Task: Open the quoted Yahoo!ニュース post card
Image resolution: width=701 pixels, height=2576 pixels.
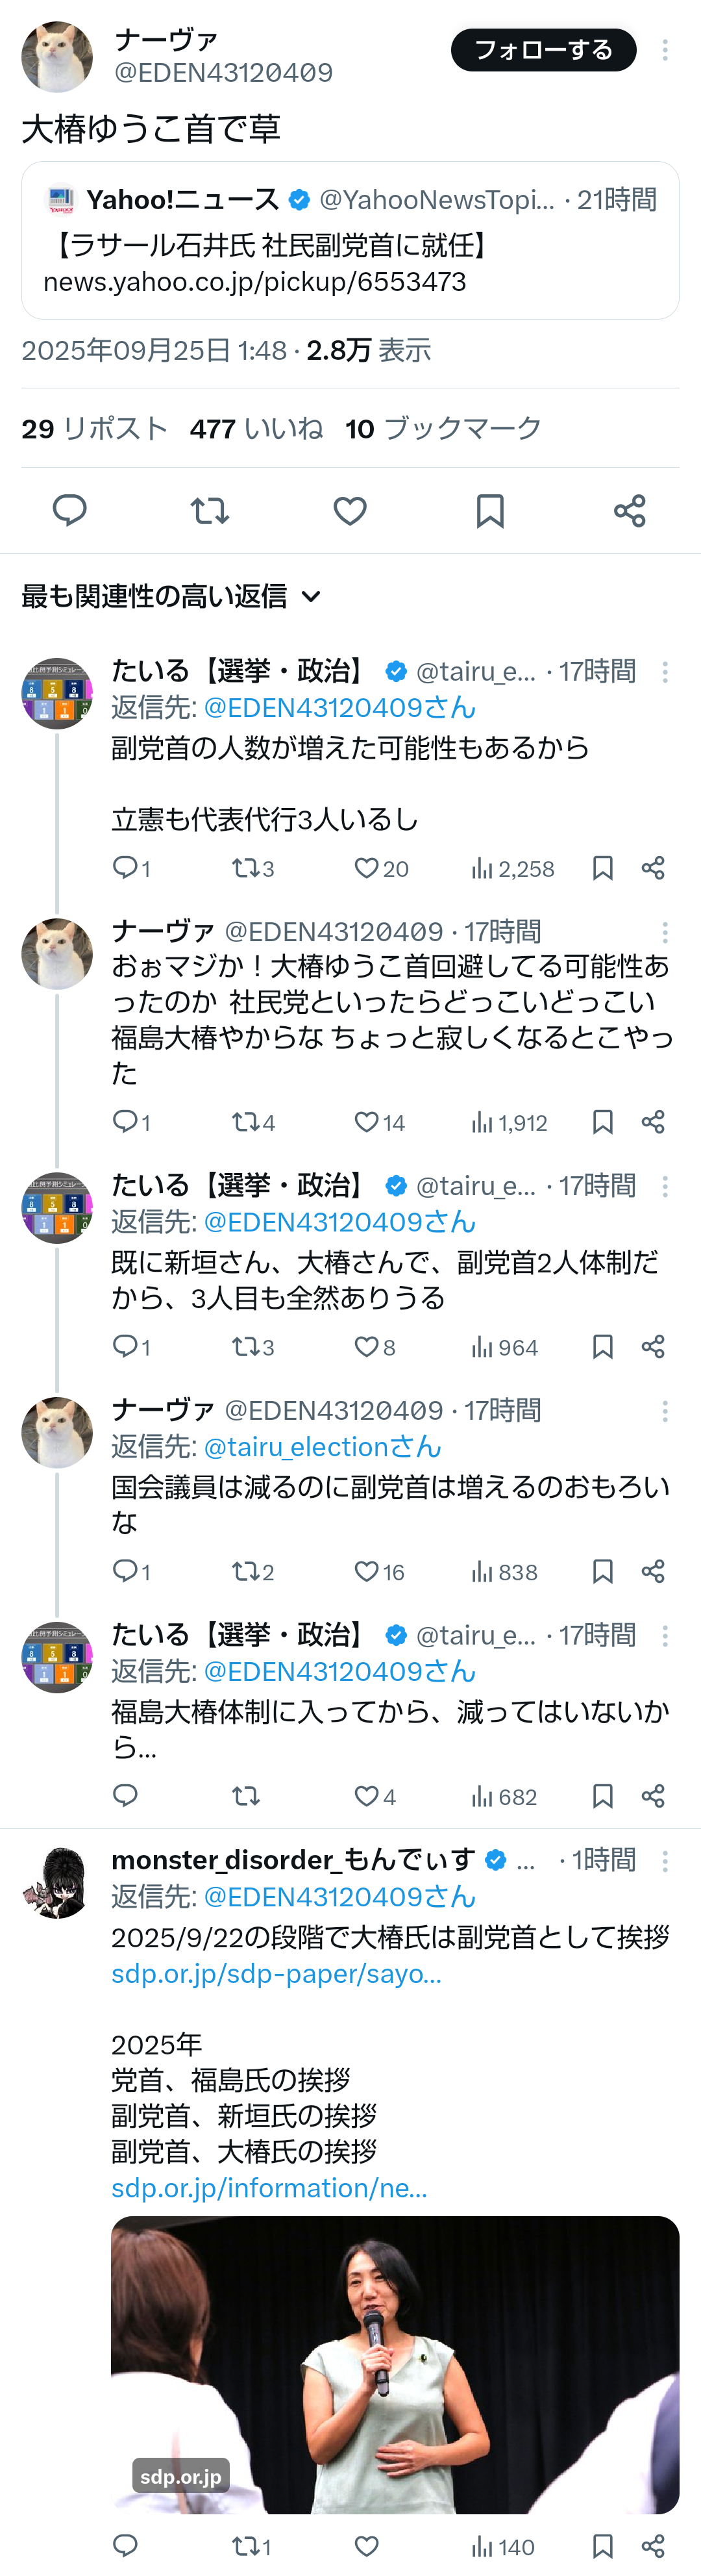Action: (349, 241)
